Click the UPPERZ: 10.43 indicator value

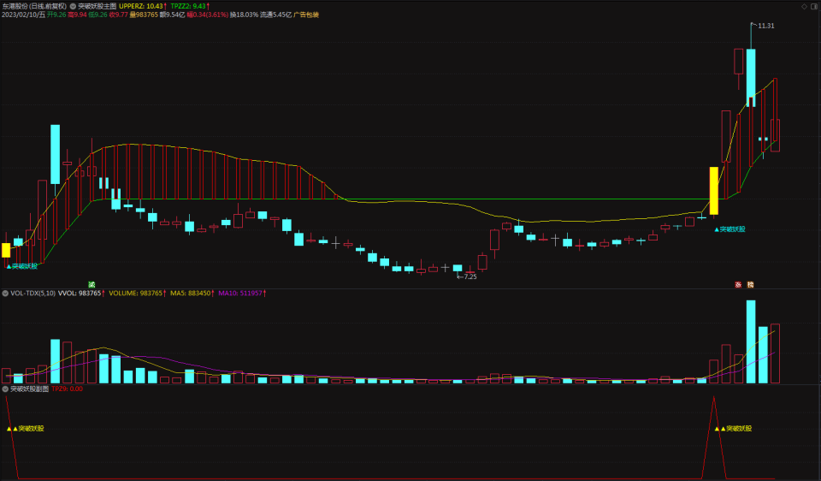tap(143, 6)
